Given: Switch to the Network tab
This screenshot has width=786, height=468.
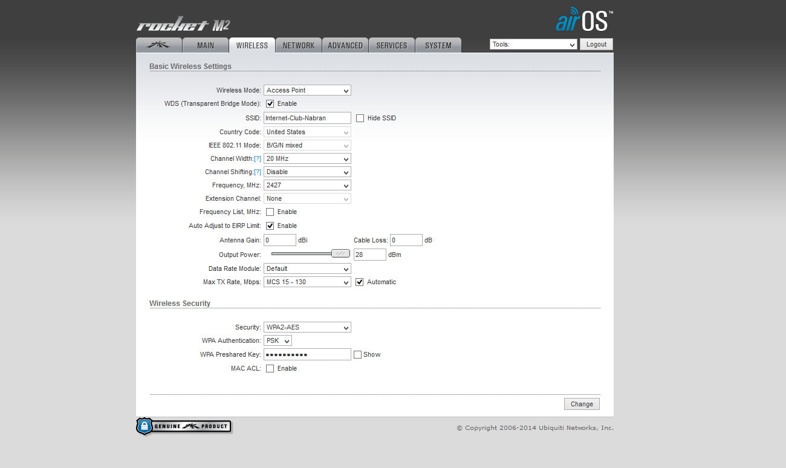Looking at the screenshot, I should pos(299,45).
